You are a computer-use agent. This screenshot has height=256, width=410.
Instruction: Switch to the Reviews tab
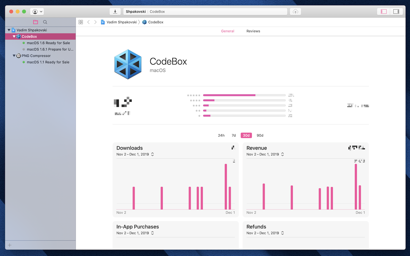(x=253, y=31)
